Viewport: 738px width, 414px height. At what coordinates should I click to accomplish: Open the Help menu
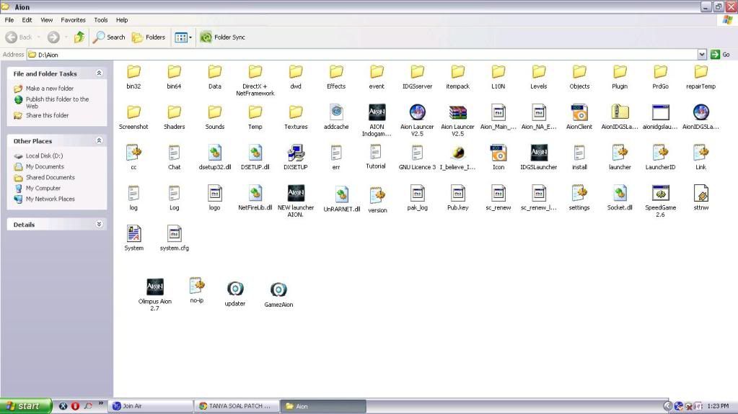click(x=122, y=20)
